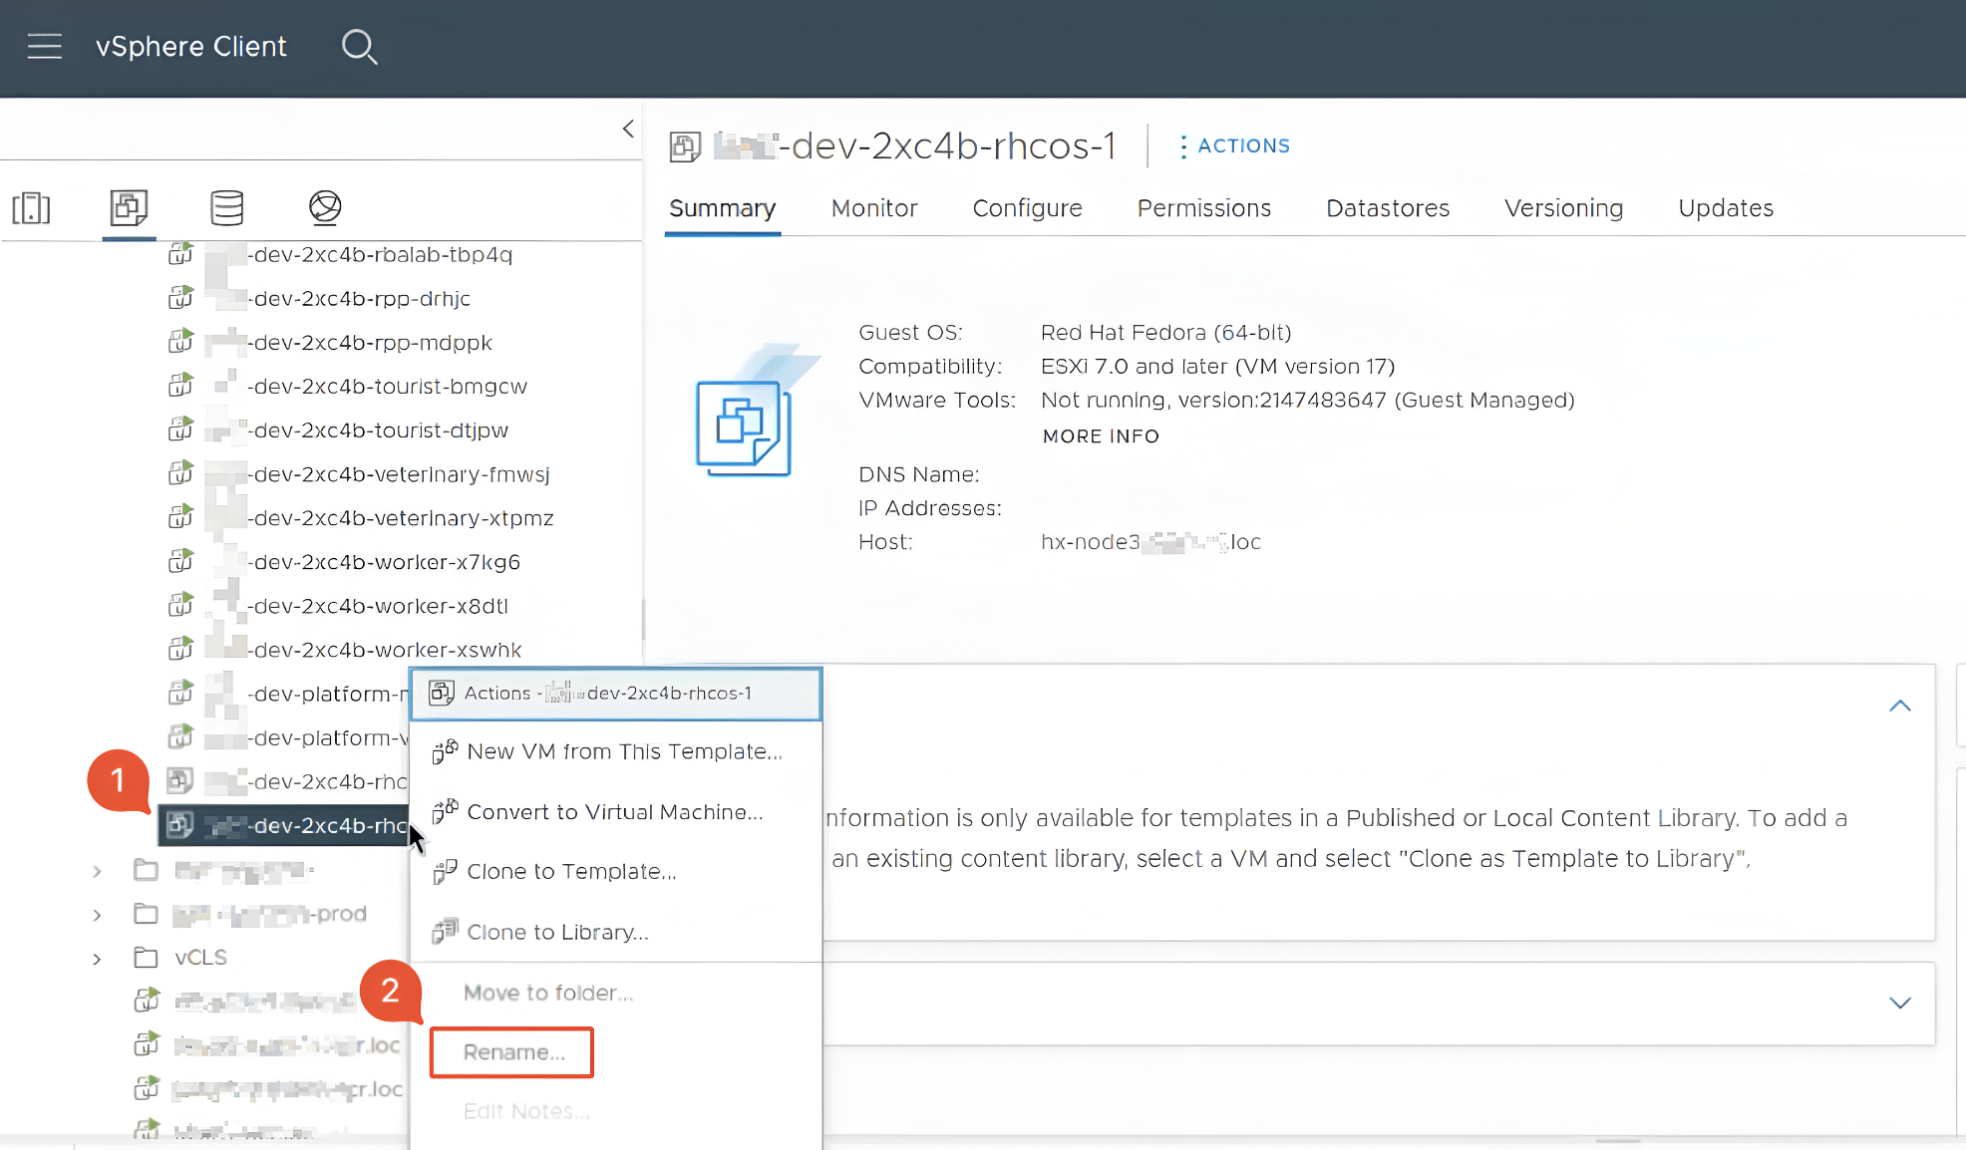Select VM icon for dev-2xc4b-tourist-bmgcw

pyautogui.click(x=180, y=386)
